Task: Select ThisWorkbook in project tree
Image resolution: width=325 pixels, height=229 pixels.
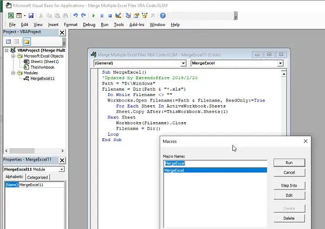Action: (x=42, y=67)
